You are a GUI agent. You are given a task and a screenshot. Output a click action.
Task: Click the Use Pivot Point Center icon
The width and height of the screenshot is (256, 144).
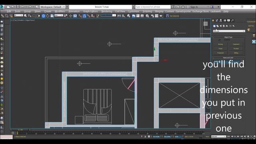click(66, 16)
